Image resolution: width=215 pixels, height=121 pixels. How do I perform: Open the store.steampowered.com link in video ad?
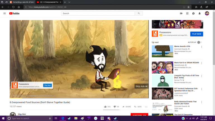(x=40, y=96)
